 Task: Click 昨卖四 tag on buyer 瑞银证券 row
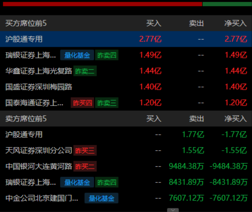click(x=107, y=55)
